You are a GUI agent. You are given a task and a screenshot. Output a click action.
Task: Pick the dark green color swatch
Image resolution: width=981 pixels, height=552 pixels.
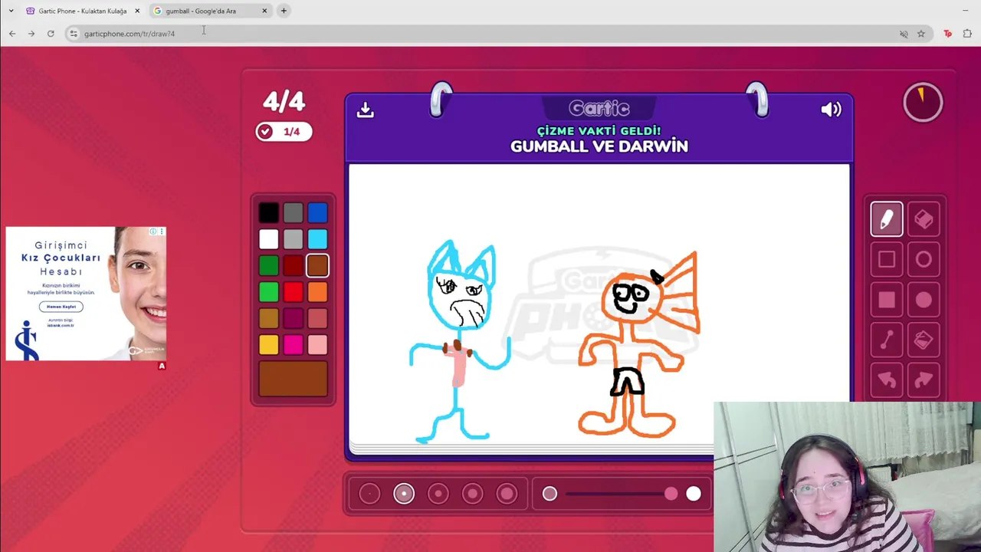tap(269, 266)
